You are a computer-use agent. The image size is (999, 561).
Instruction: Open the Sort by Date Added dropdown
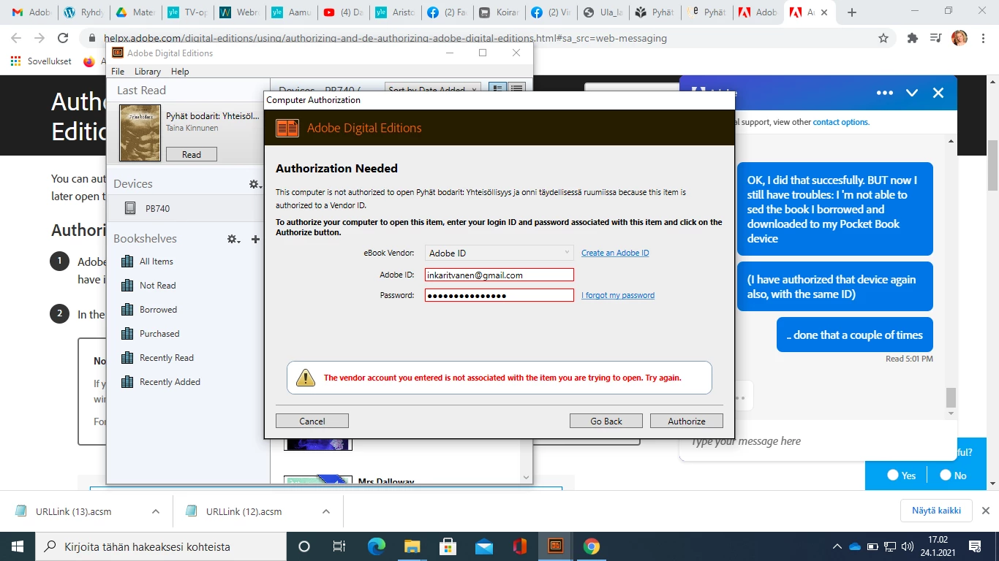tap(432, 90)
